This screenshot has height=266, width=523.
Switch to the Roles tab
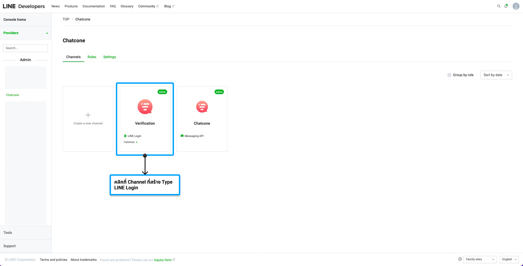tap(92, 57)
